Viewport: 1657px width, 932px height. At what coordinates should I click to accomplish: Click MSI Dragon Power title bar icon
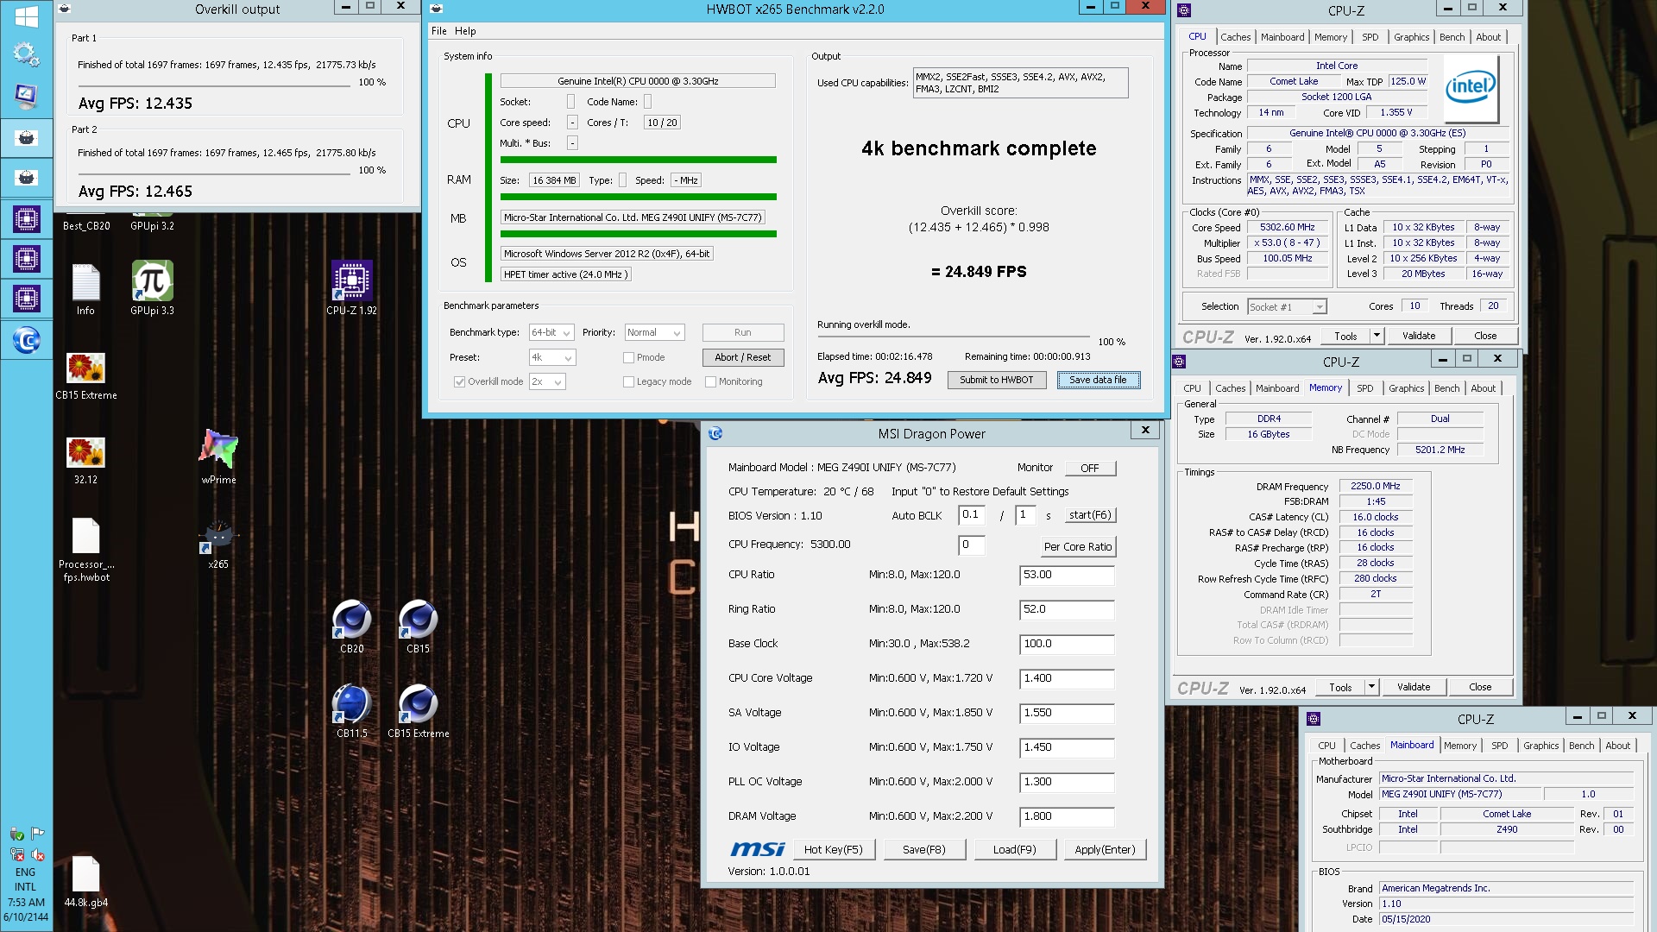[x=715, y=433]
